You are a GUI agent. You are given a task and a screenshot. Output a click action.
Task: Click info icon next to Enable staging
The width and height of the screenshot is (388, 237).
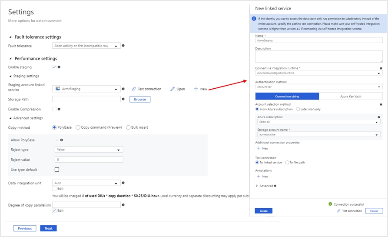point(59,67)
